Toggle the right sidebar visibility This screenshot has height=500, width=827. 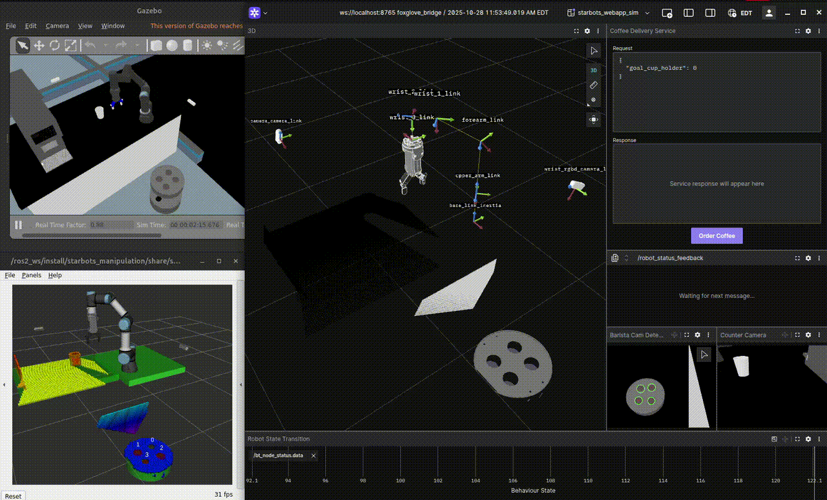(710, 13)
